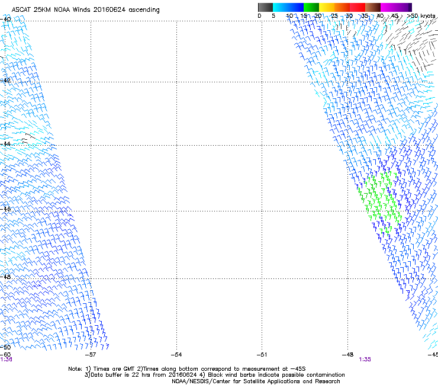Click the "5" label under the color bar
Screen dimensions: 438x385
(273, 16)
